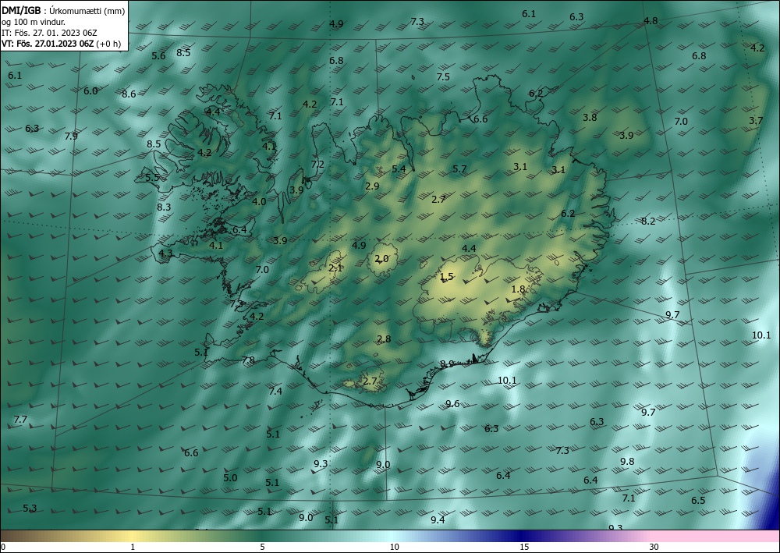This screenshot has width=780, height=553.
Task: Click the 5.5 value on the map
Action: coord(153,178)
